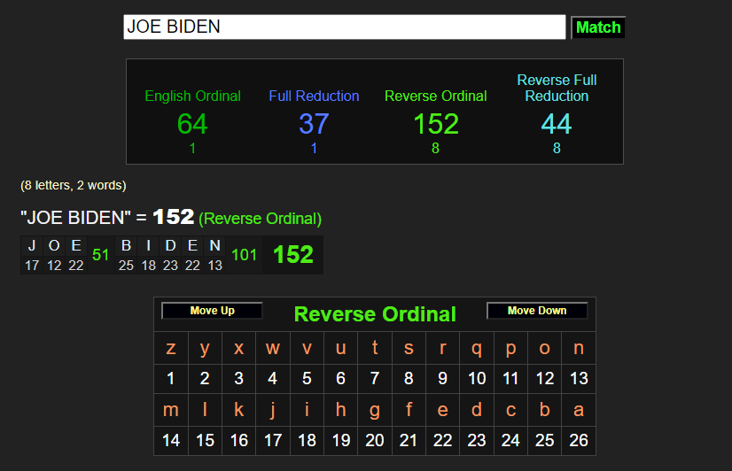This screenshot has height=471, width=732.
Task: Click the Move Up button
Action: (213, 311)
